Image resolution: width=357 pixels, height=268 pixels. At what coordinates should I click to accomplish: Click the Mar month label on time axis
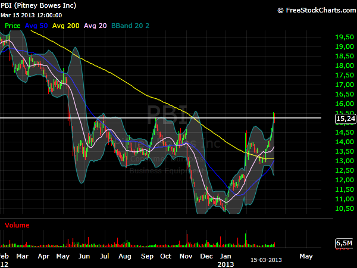(x=23, y=256)
